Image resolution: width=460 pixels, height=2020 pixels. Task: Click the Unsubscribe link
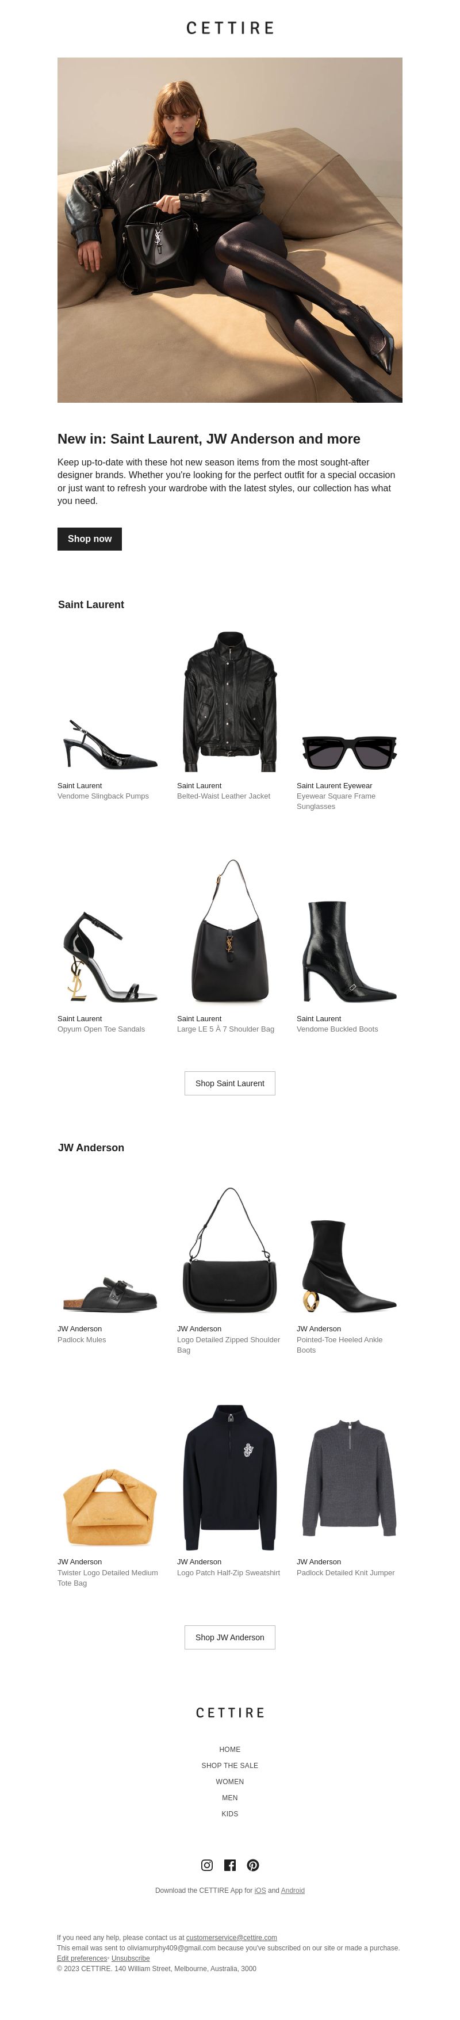[x=130, y=1958]
